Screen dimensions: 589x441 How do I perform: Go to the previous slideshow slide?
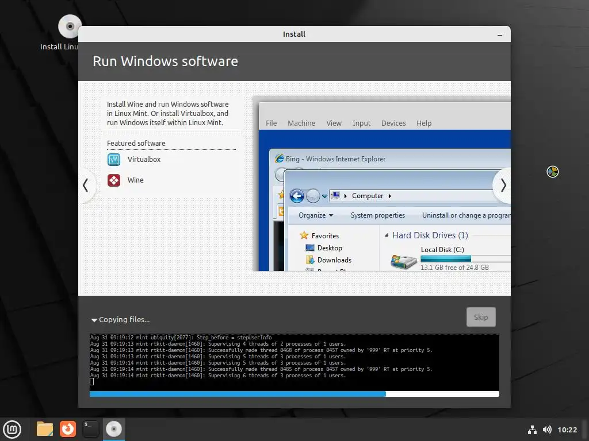(86, 185)
